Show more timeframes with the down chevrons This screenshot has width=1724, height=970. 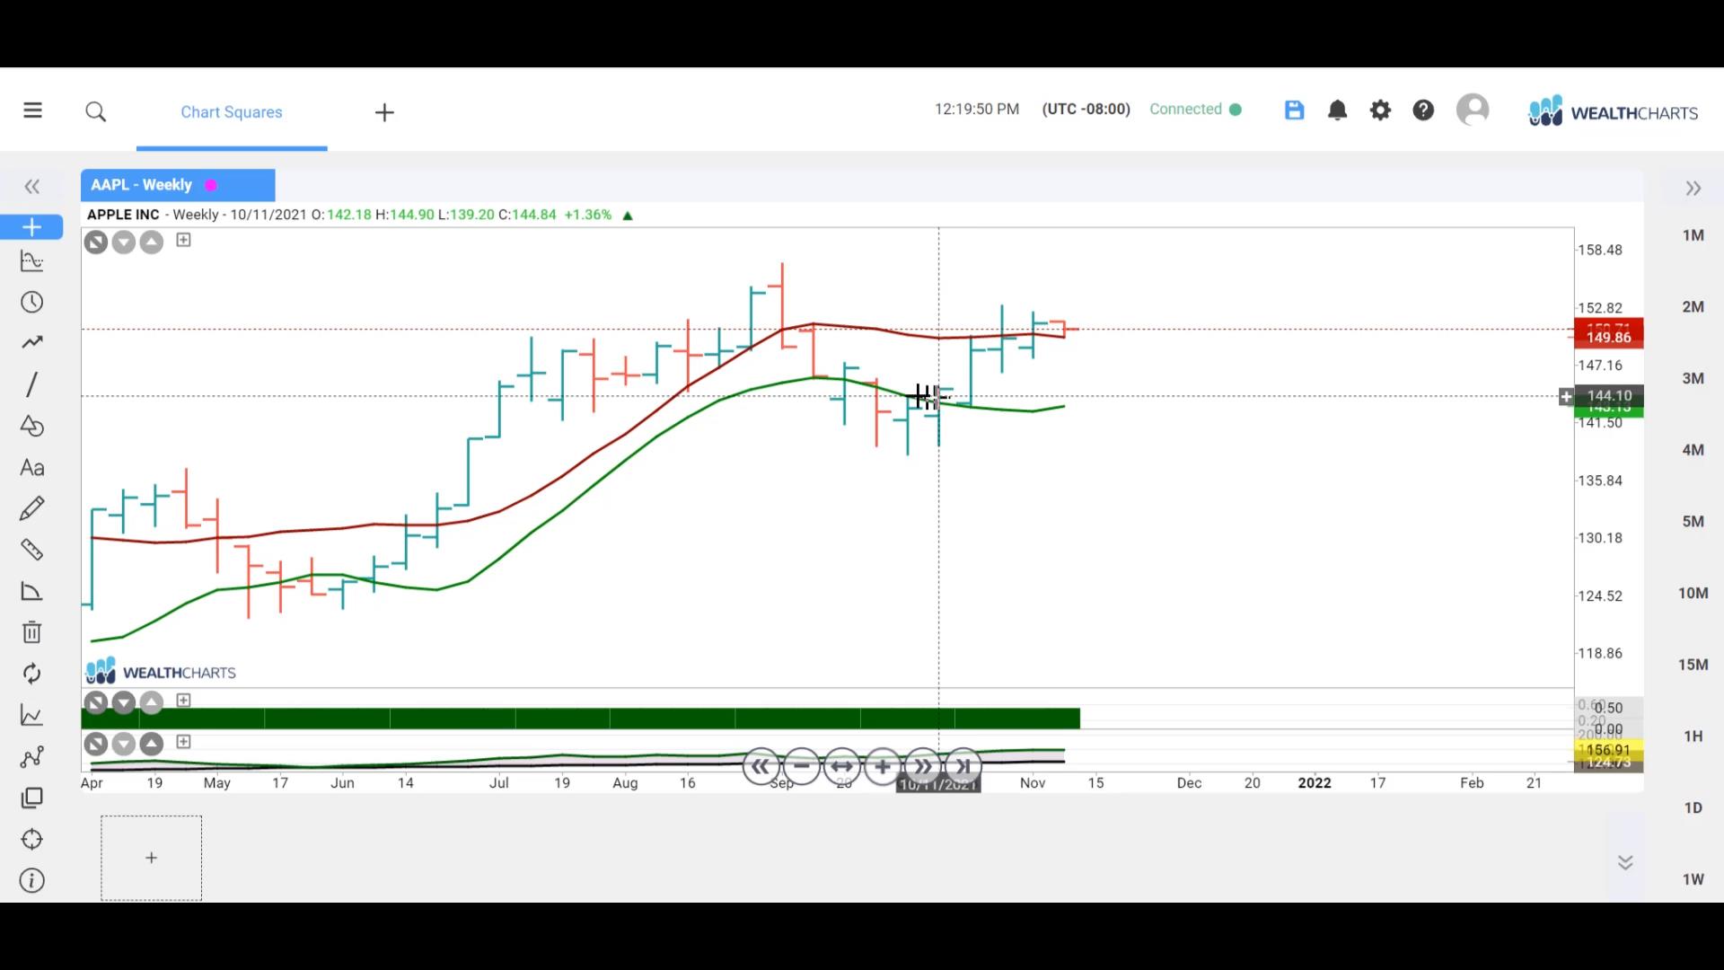pos(1625,862)
